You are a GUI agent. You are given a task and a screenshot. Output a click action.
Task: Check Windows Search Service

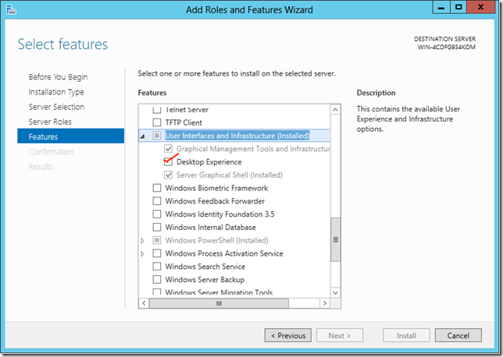point(157,267)
